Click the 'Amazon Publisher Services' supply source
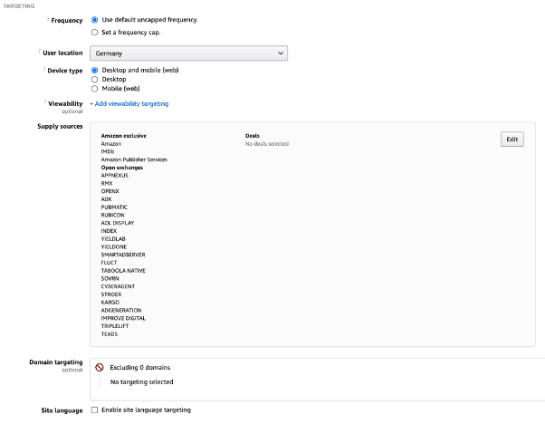 pyautogui.click(x=134, y=159)
